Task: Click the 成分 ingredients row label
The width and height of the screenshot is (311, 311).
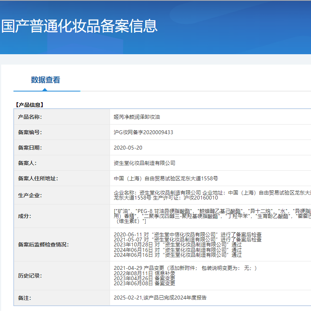Action: click(24, 216)
